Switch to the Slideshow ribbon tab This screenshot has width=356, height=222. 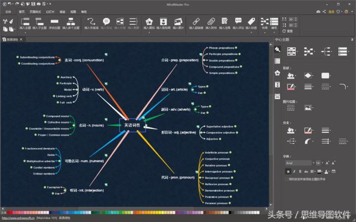coord(50,12)
